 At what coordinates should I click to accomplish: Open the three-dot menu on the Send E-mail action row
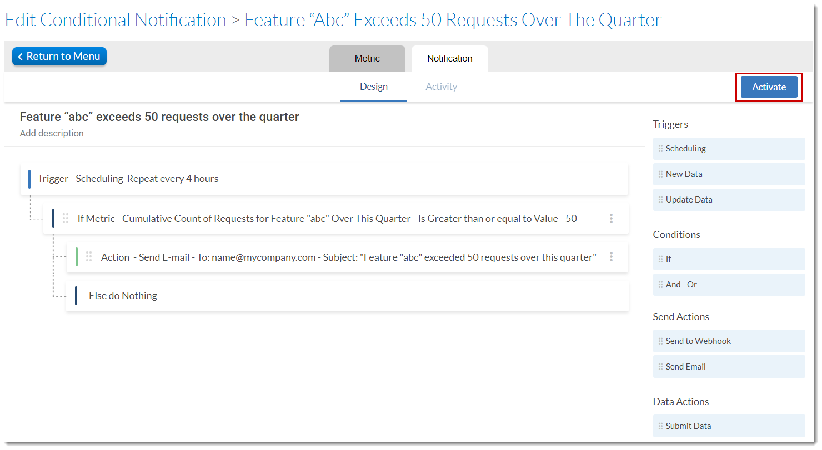611,257
